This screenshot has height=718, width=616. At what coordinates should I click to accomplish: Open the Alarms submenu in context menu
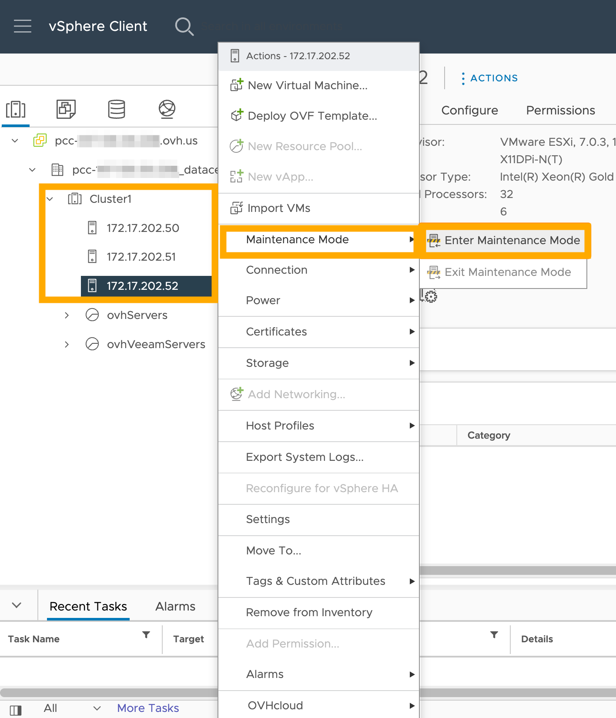click(318, 674)
